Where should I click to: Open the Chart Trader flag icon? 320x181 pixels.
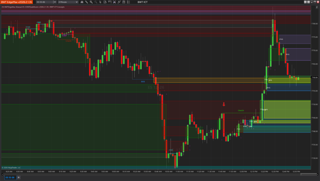(110, 2)
